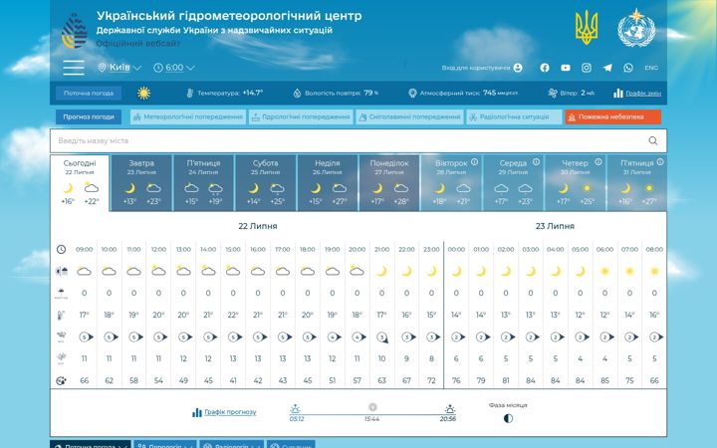The width and height of the screenshot is (717, 448).
Task: Select the Субота 25 Липня tab
Action: click(265, 183)
